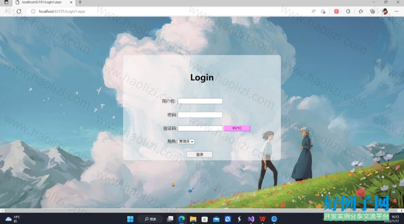Open the Windows Start menu
This screenshot has width=404, height=224.
click(x=130, y=219)
